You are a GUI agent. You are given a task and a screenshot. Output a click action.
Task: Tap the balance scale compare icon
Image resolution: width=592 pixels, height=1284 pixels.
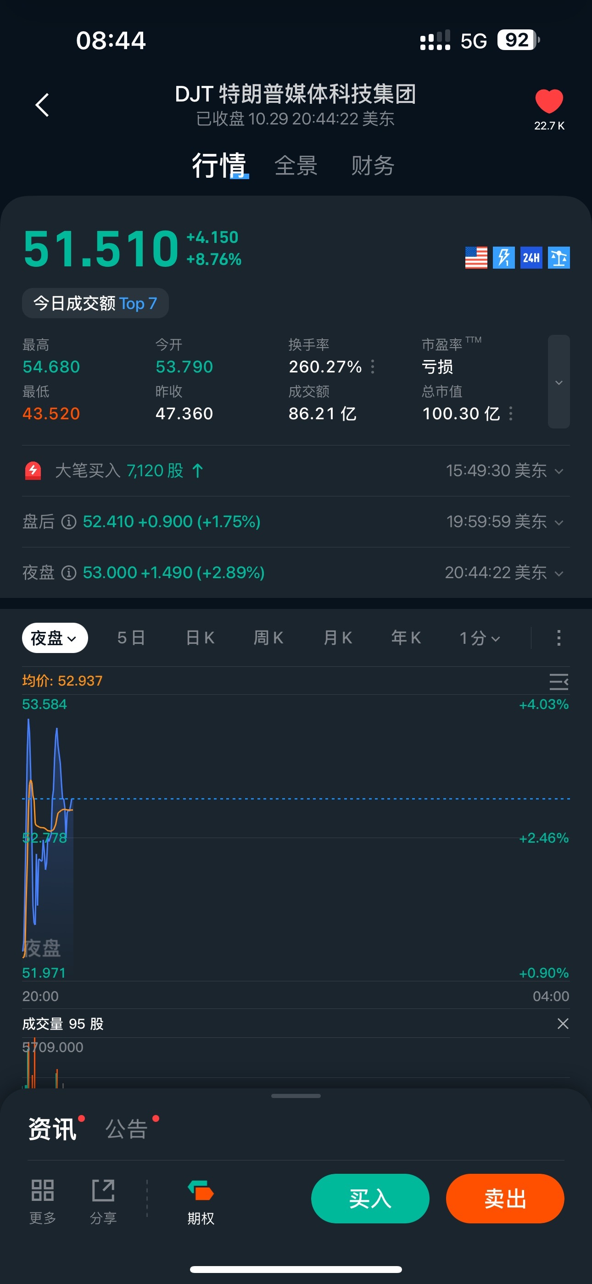558,258
